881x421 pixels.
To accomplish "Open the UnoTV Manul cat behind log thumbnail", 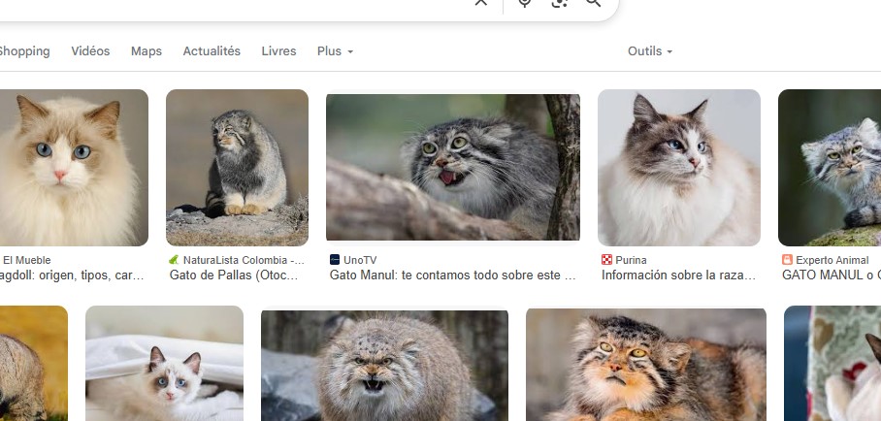I will pyautogui.click(x=453, y=168).
